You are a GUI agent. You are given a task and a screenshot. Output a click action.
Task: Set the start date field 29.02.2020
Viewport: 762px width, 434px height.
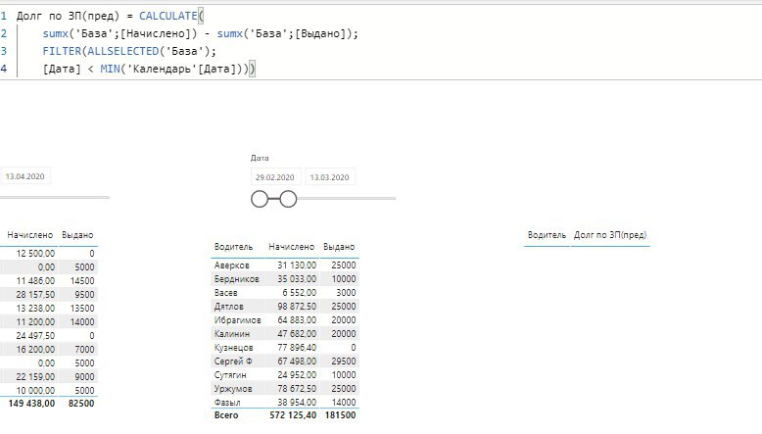click(275, 177)
